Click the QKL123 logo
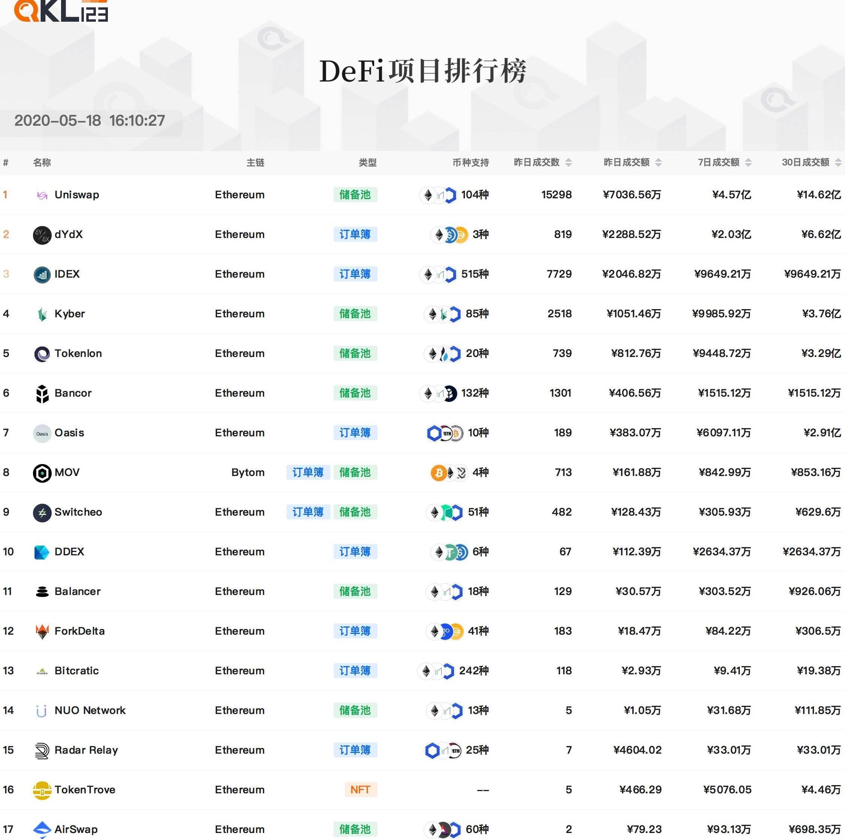Screen dimensions: 845x839 (x=61, y=11)
